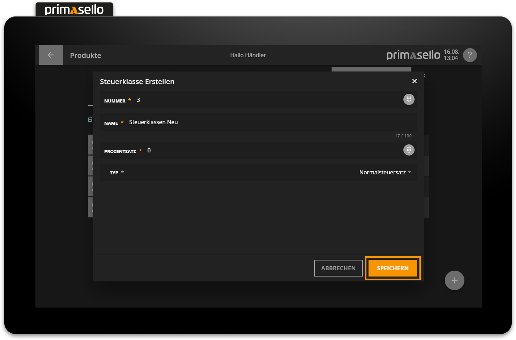The image size is (516, 340).
Task: Click the date and time display
Action: click(451, 55)
